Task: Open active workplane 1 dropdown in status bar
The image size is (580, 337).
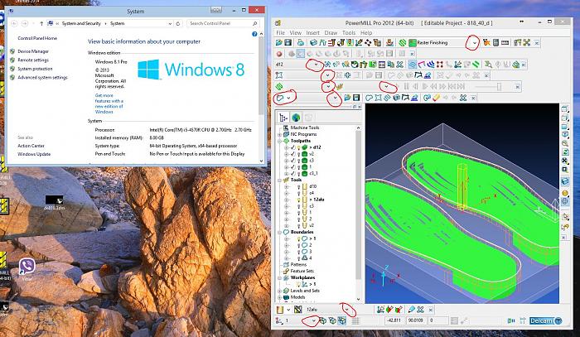Action: coord(314,320)
